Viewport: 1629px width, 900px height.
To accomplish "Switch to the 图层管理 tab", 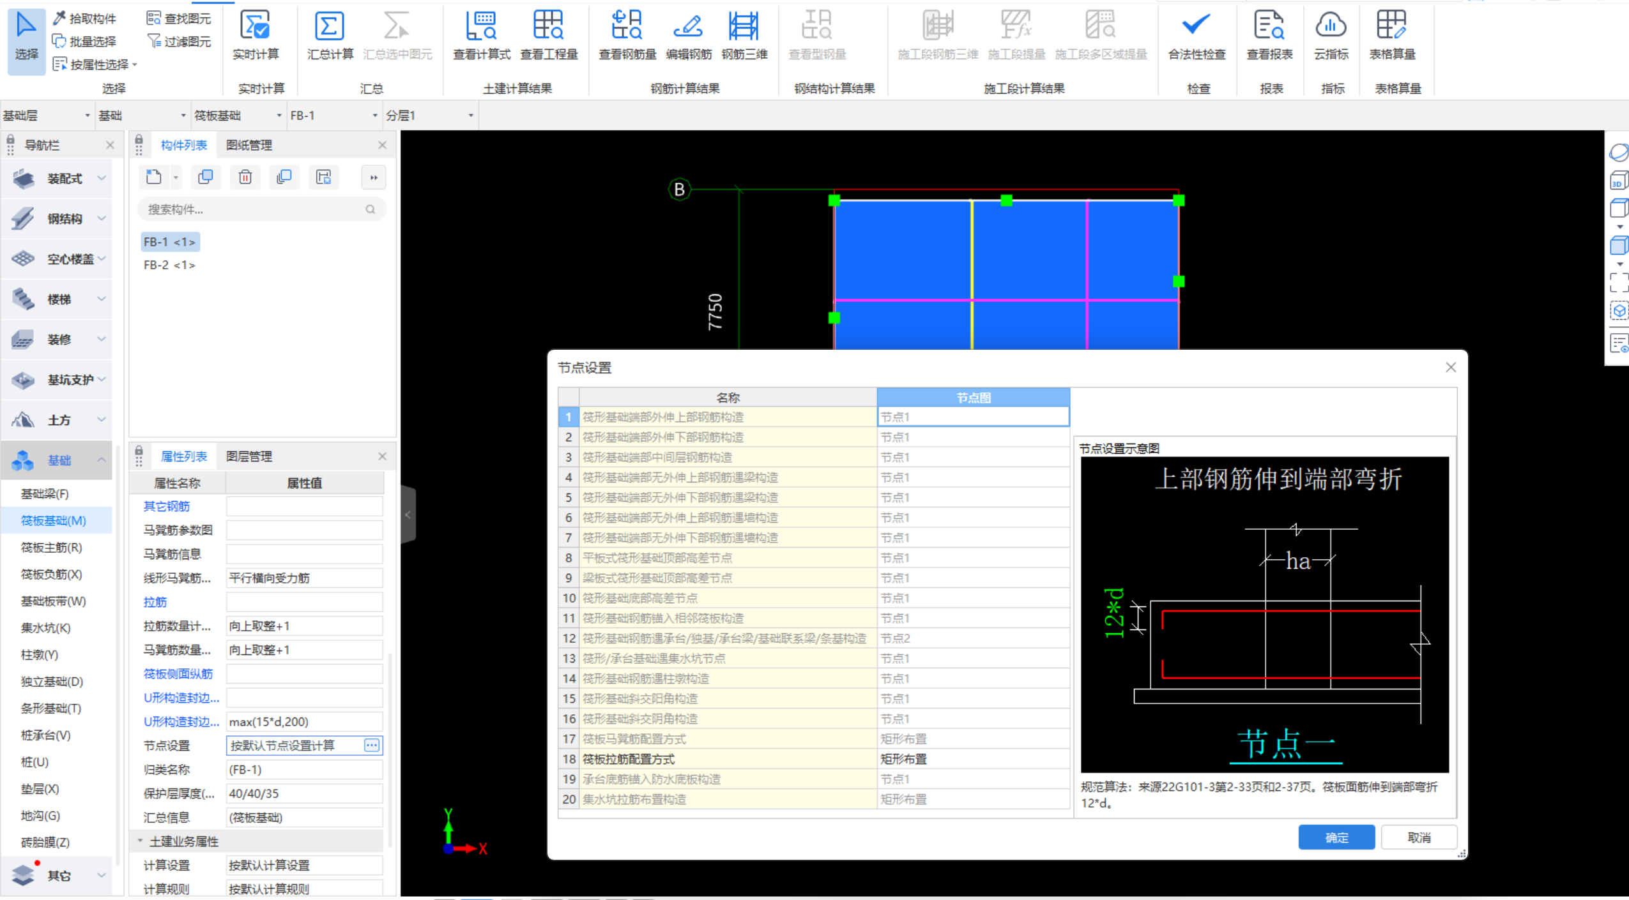I will pos(249,456).
